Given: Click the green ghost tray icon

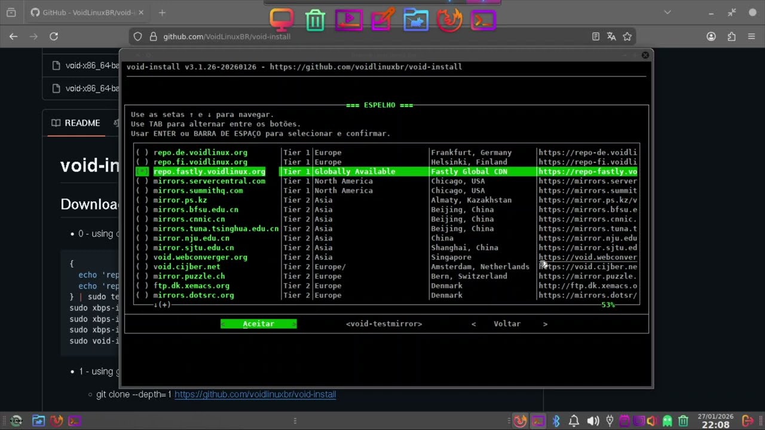Looking at the screenshot, I should pyautogui.click(x=668, y=421).
